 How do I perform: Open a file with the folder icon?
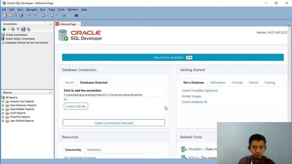tap(10, 15)
